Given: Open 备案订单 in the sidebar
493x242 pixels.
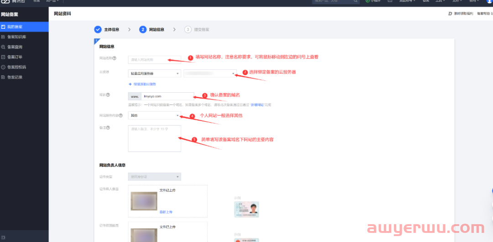Looking at the screenshot, I should click(24, 57).
